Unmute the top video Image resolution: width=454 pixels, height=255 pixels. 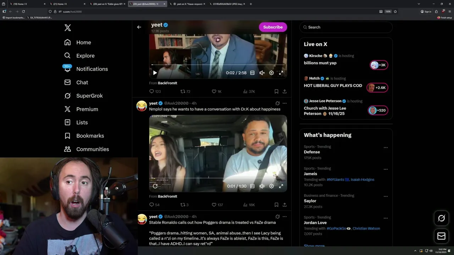[x=262, y=73]
